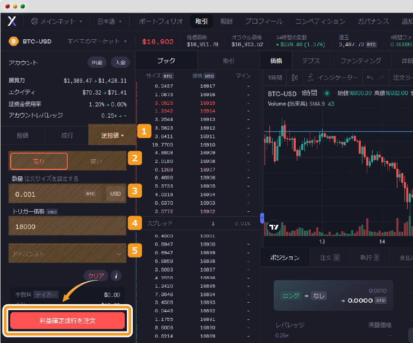The height and width of the screenshot is (343, 413).
Task: Open the ポートフォリオ menu
Action: click(x=161, y=22)
